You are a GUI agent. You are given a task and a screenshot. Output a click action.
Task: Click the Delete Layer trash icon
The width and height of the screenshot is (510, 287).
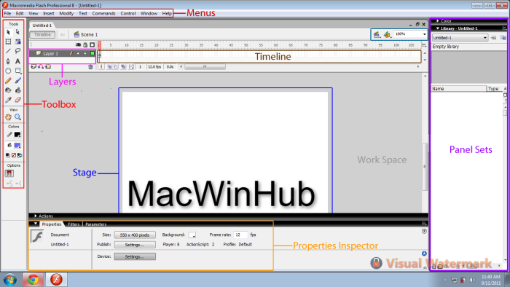[x=90, y=66]
